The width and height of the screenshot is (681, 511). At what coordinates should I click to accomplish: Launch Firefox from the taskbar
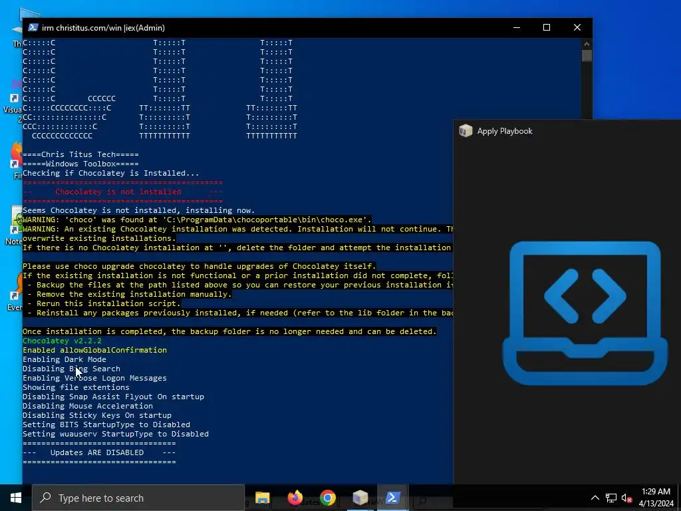tap(295, 498)
